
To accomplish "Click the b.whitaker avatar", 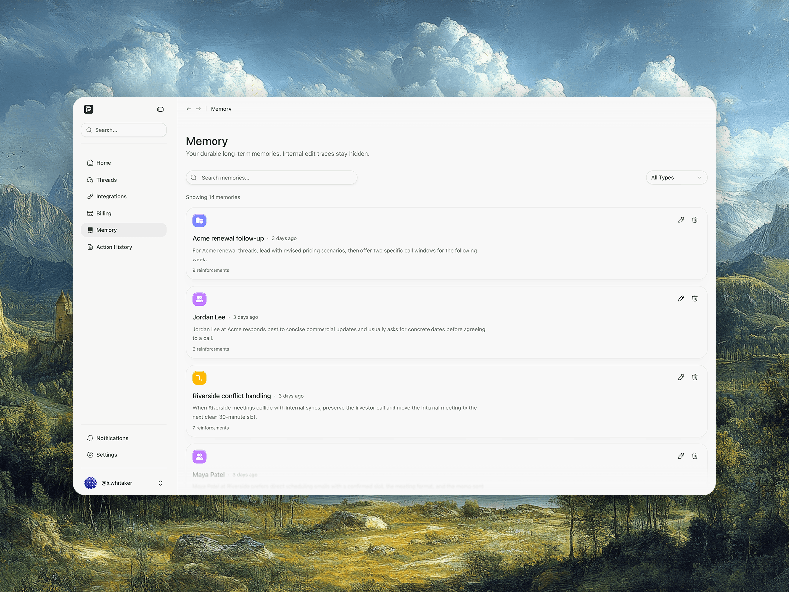I will 91,483.
